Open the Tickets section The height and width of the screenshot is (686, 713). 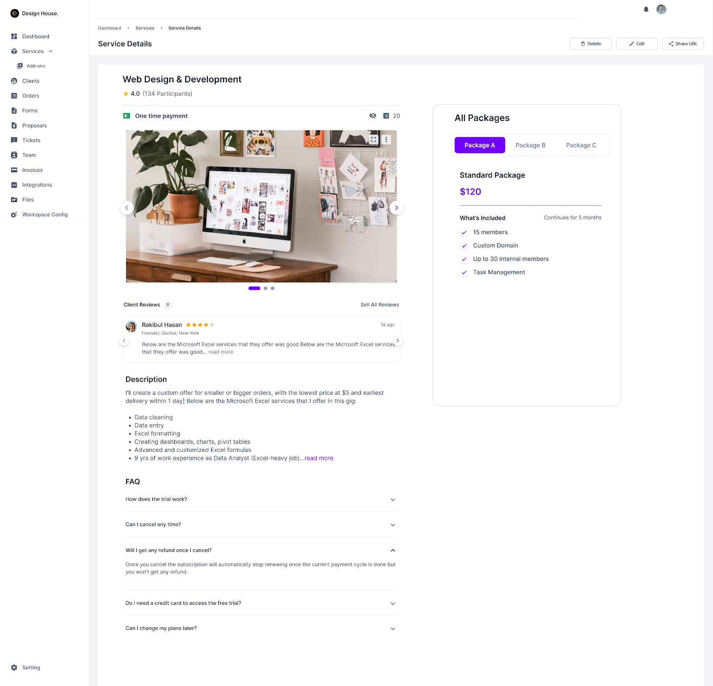tap(31, 140)
